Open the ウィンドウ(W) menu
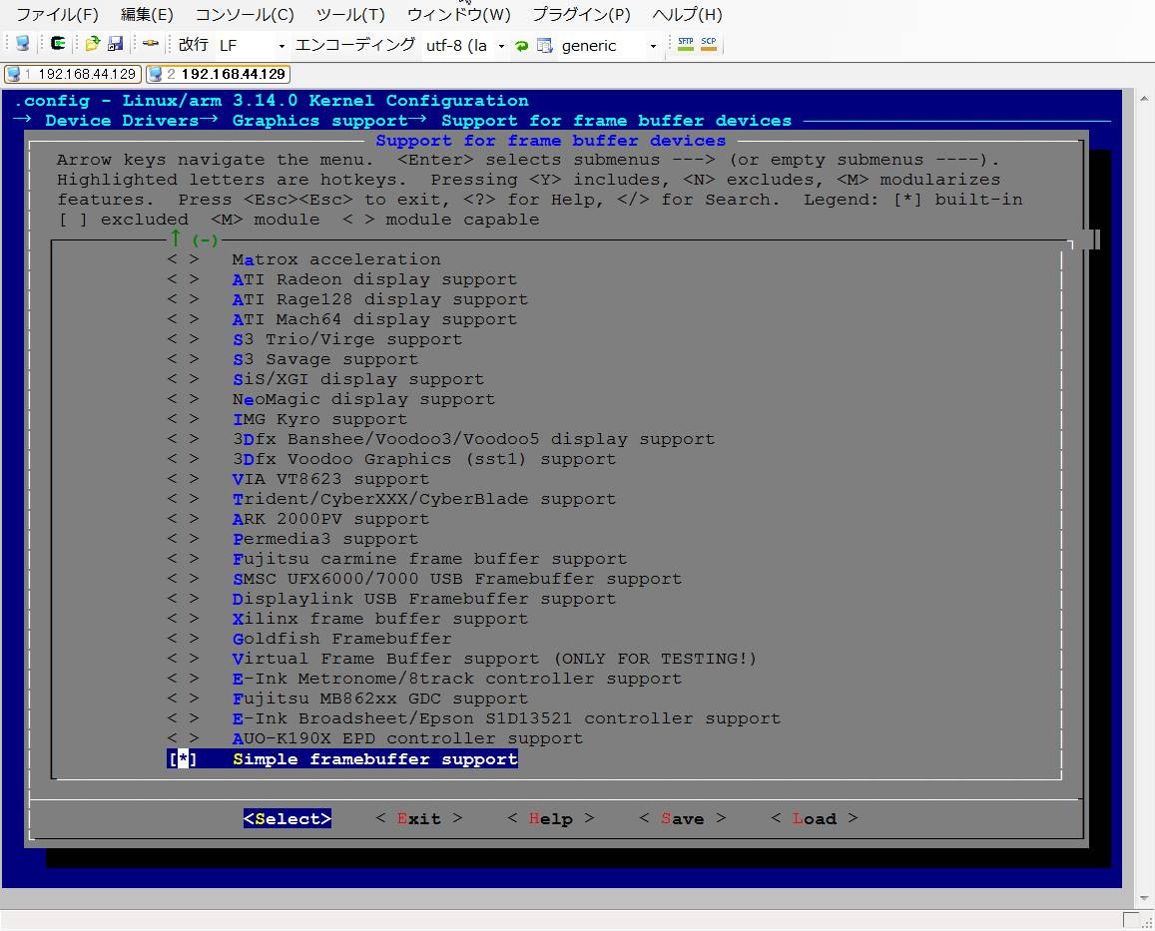This screenshot has width=1155, height=931. point(459,15)
